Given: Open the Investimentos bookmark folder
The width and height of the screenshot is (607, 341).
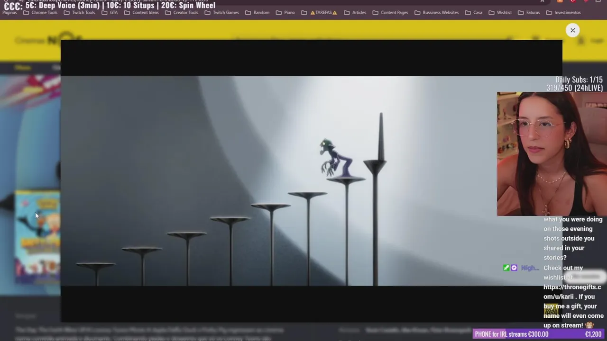Looking at the screenshot, I should pos(563,12).
